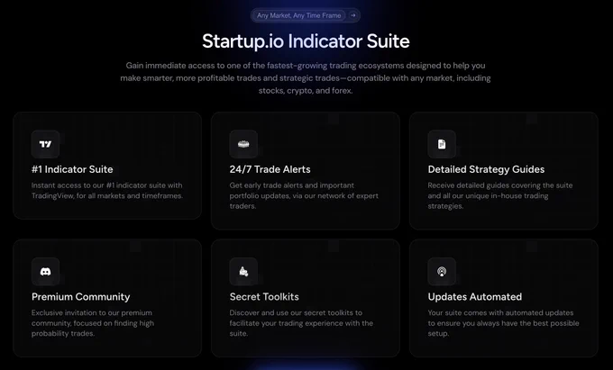Select the high probability trades description
The width and height of the screenshot is (613, 370).
[93, 323]
